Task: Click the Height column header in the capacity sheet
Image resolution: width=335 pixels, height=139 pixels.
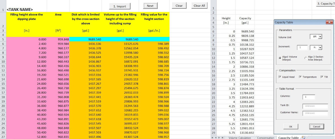Action: click(x=226, y=18)
